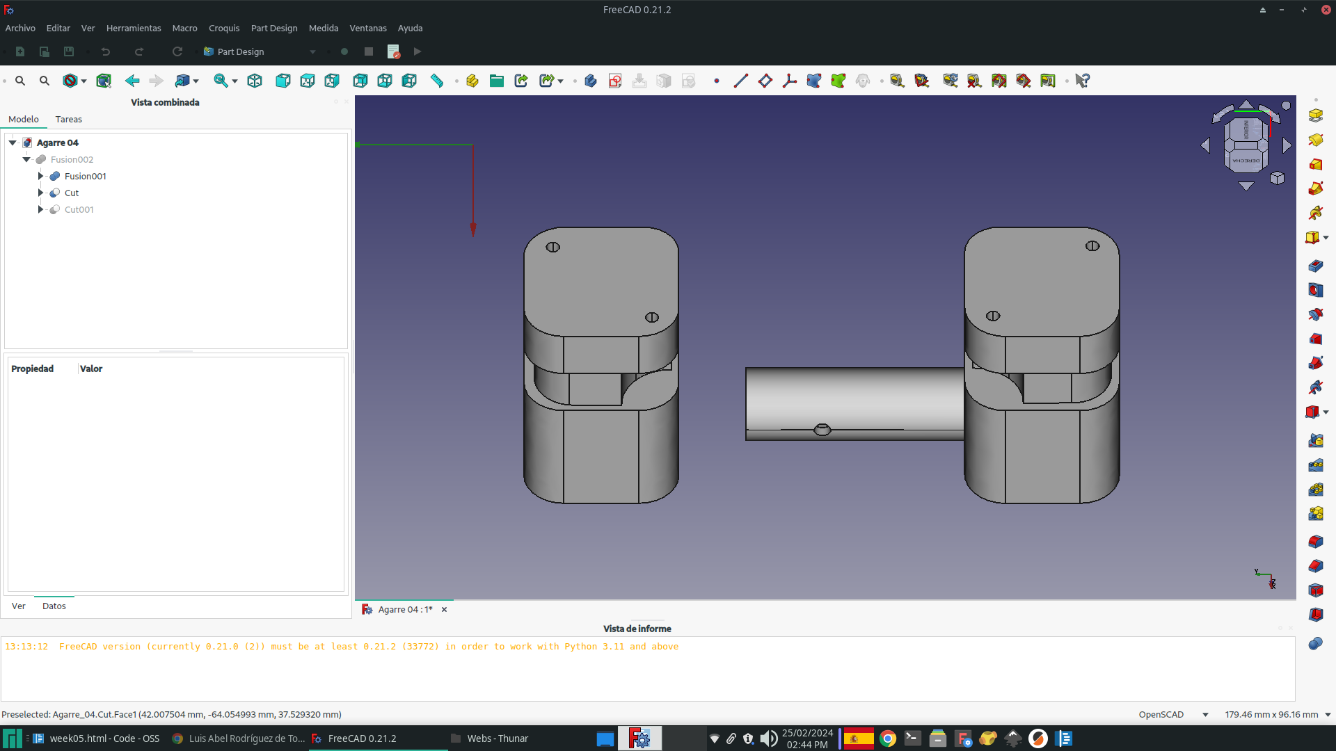Create a datum line
The image size is (1336, 751).
[x=740, y=81]
